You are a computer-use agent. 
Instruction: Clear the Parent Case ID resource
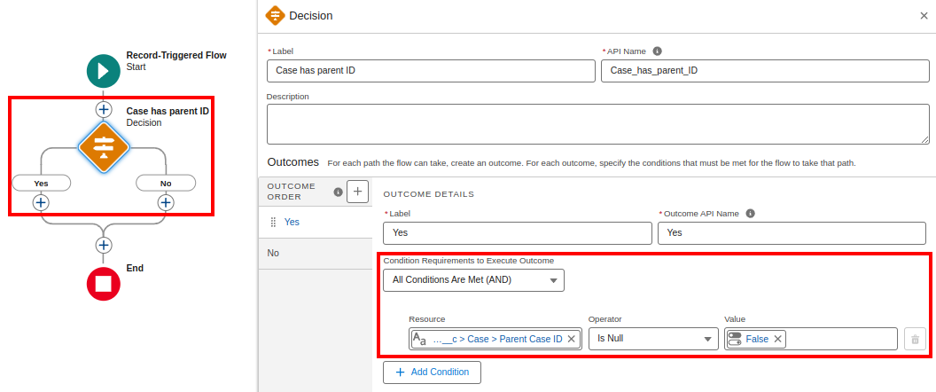[572, 339]
